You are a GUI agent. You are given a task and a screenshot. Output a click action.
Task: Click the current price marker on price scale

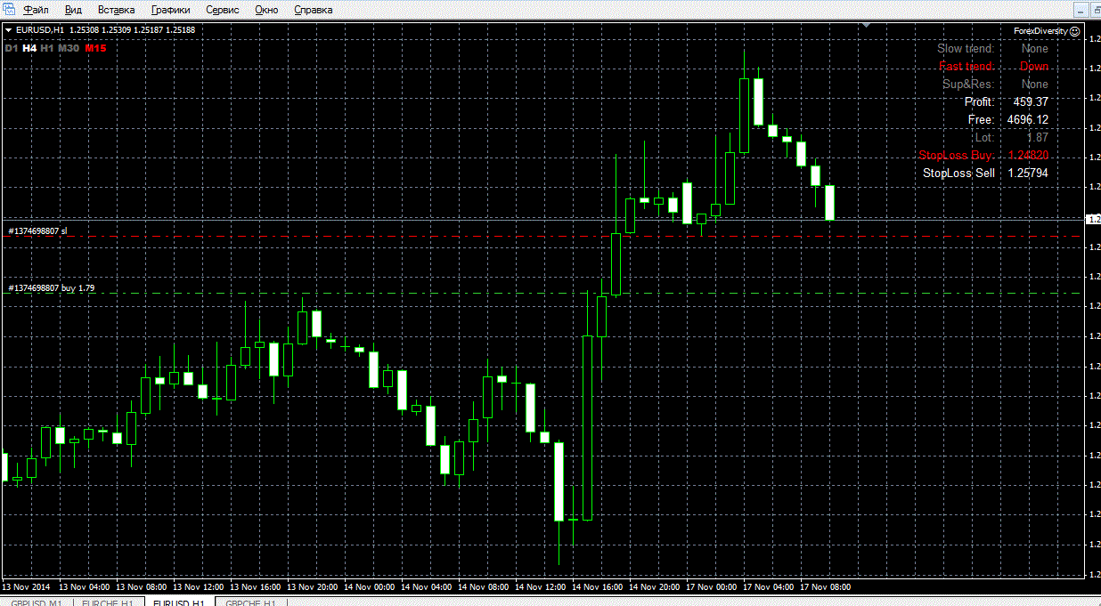click(x=1095, y=218)
